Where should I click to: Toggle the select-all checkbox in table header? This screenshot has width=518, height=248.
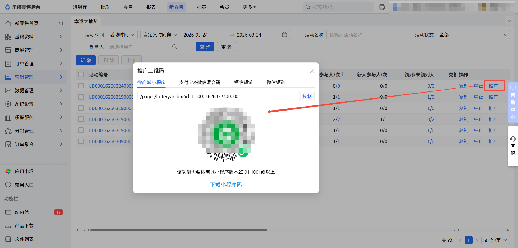(x=81, y=75)
